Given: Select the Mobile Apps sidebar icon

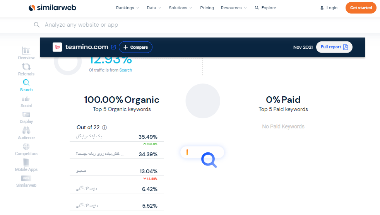Looking at the screenshot, I should point(26,162).
